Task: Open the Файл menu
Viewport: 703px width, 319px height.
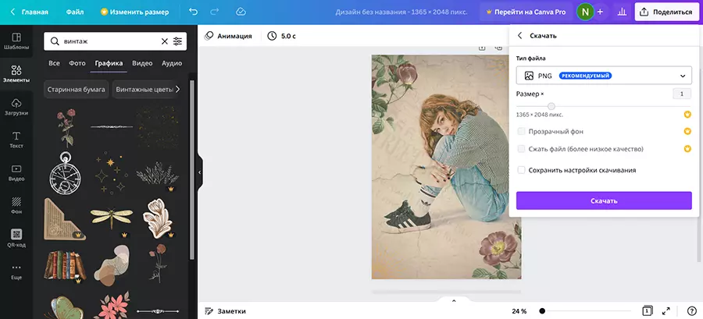Action: tap(75, 12)
